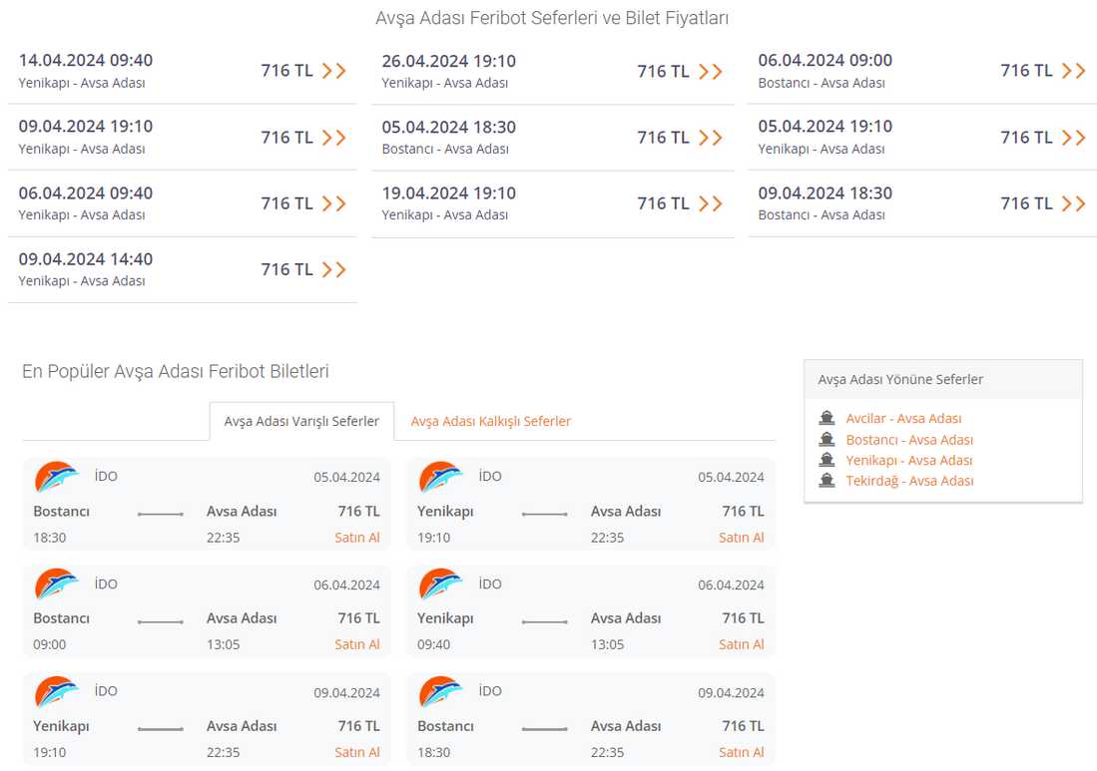
Task: Open the Yenikapı - Avsa Adası sidebar link
Action: [x=908, y=460]
